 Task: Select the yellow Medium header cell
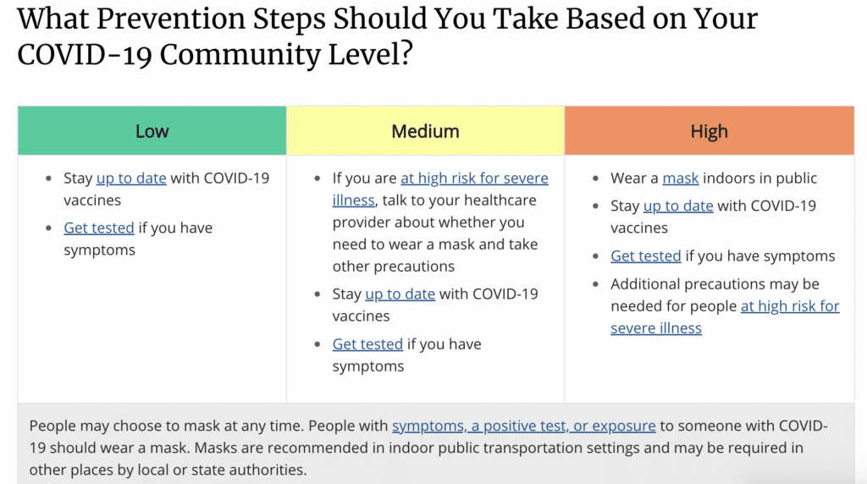pos(425,131)
